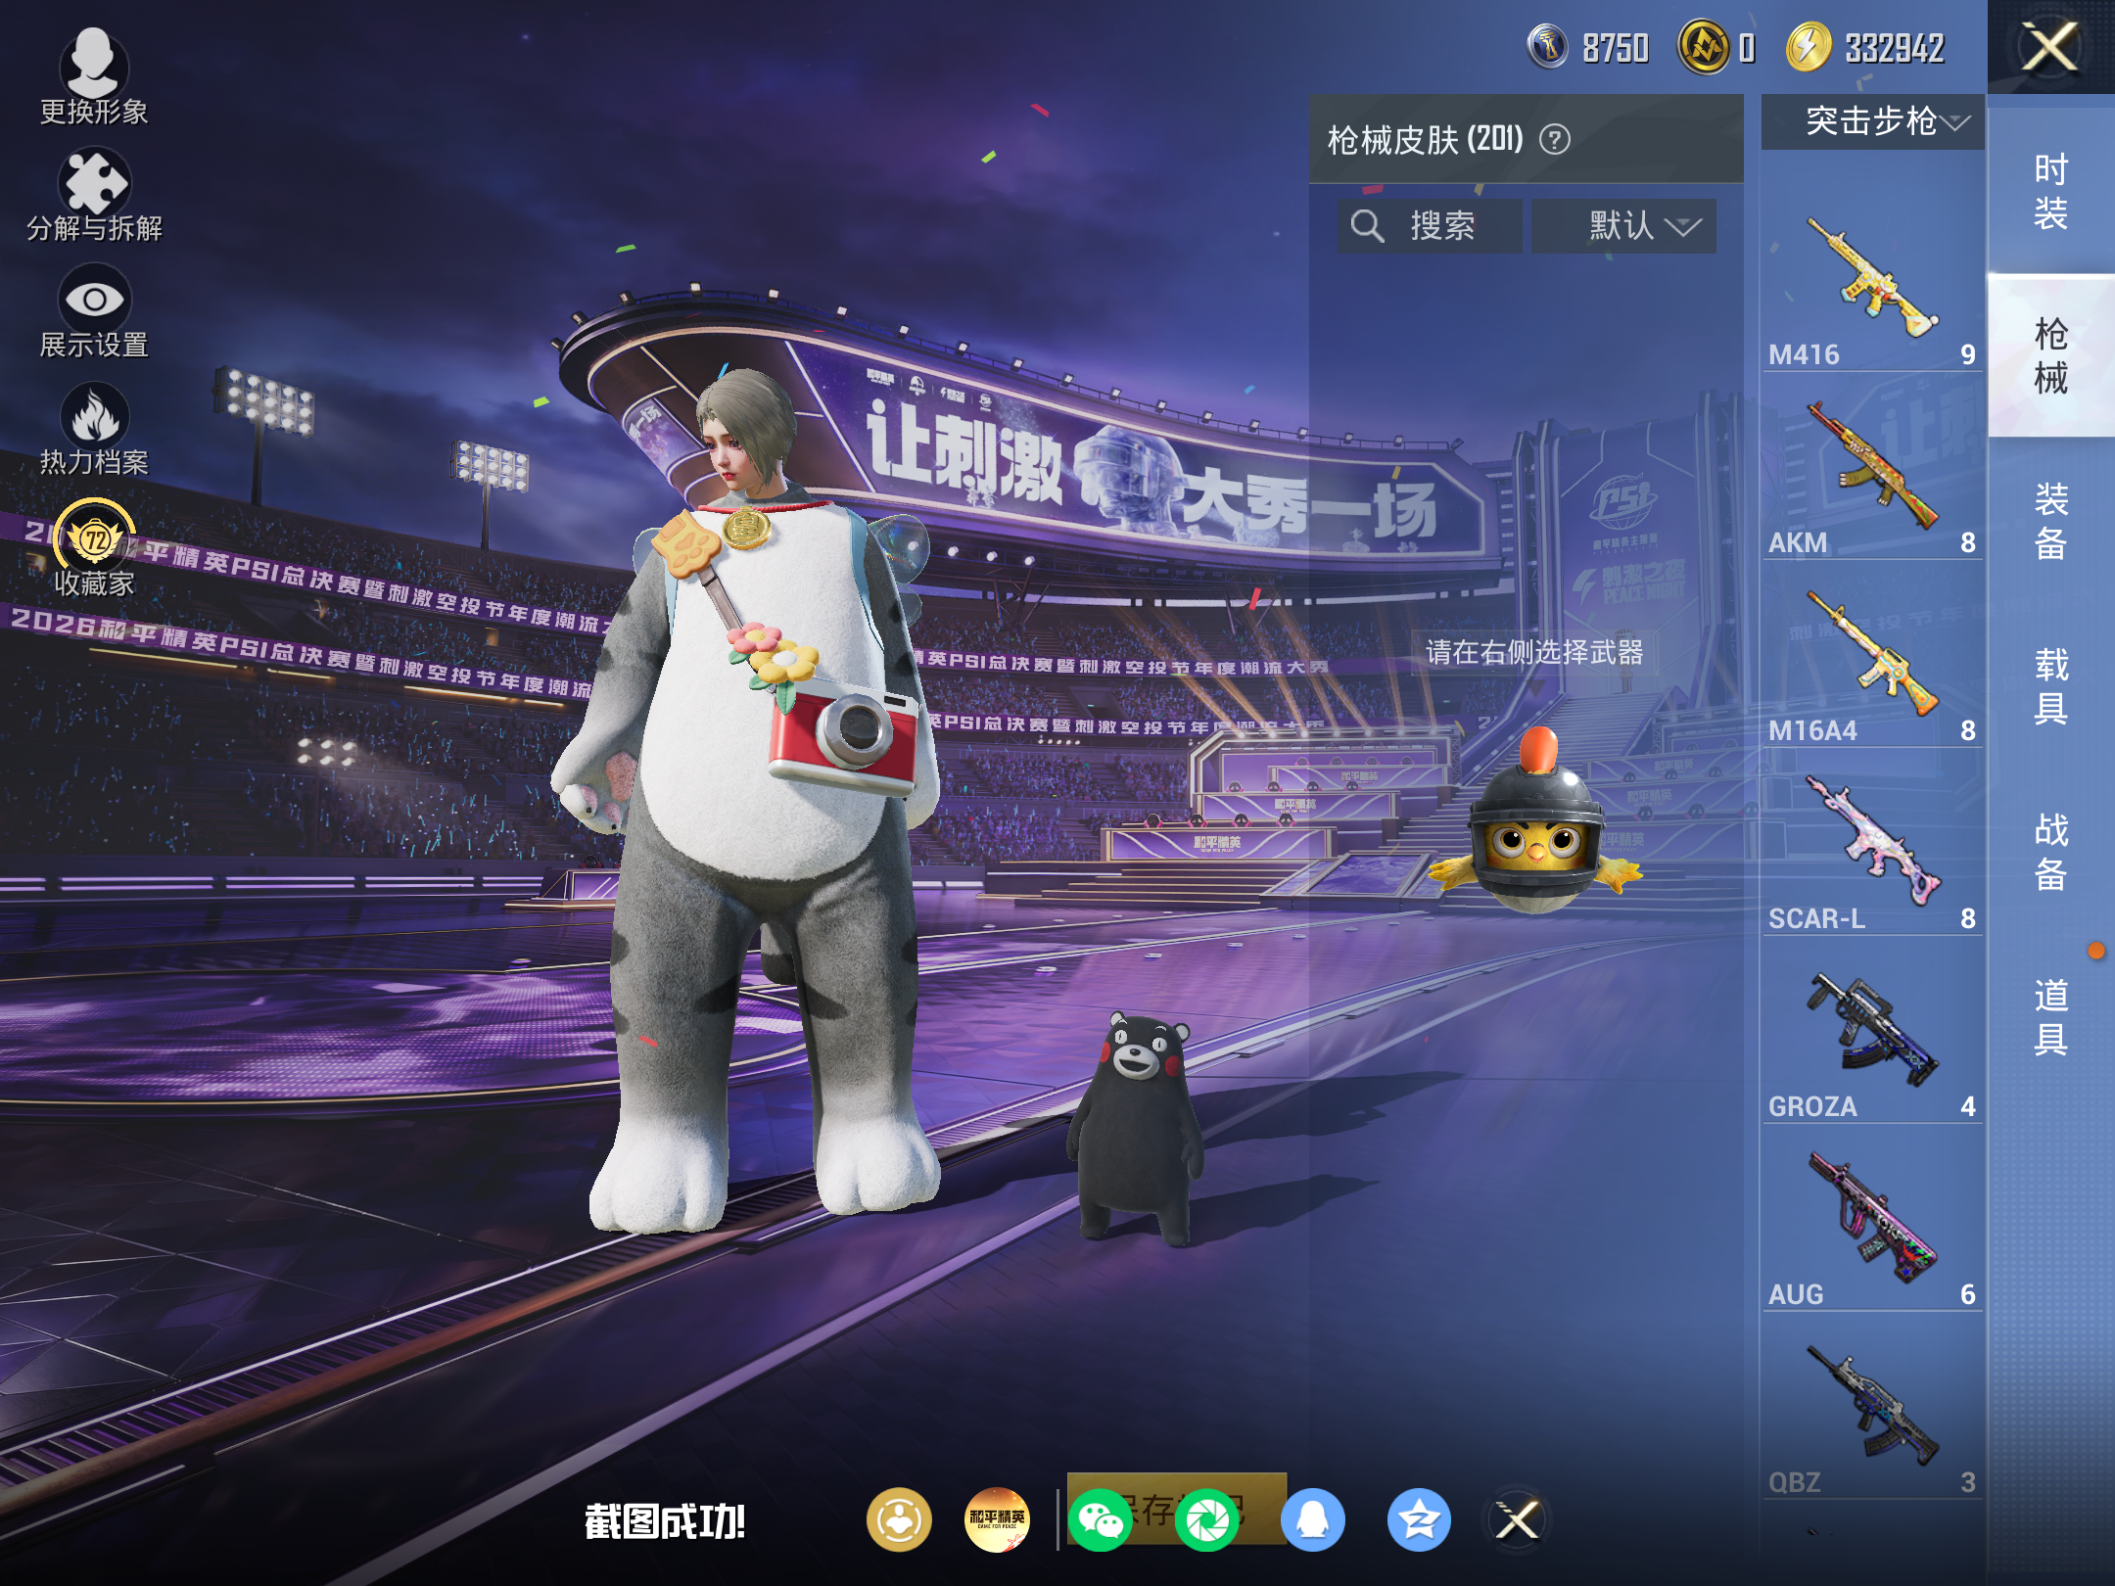
Task: Switch to the 装备 tab
Action: 2050,521
